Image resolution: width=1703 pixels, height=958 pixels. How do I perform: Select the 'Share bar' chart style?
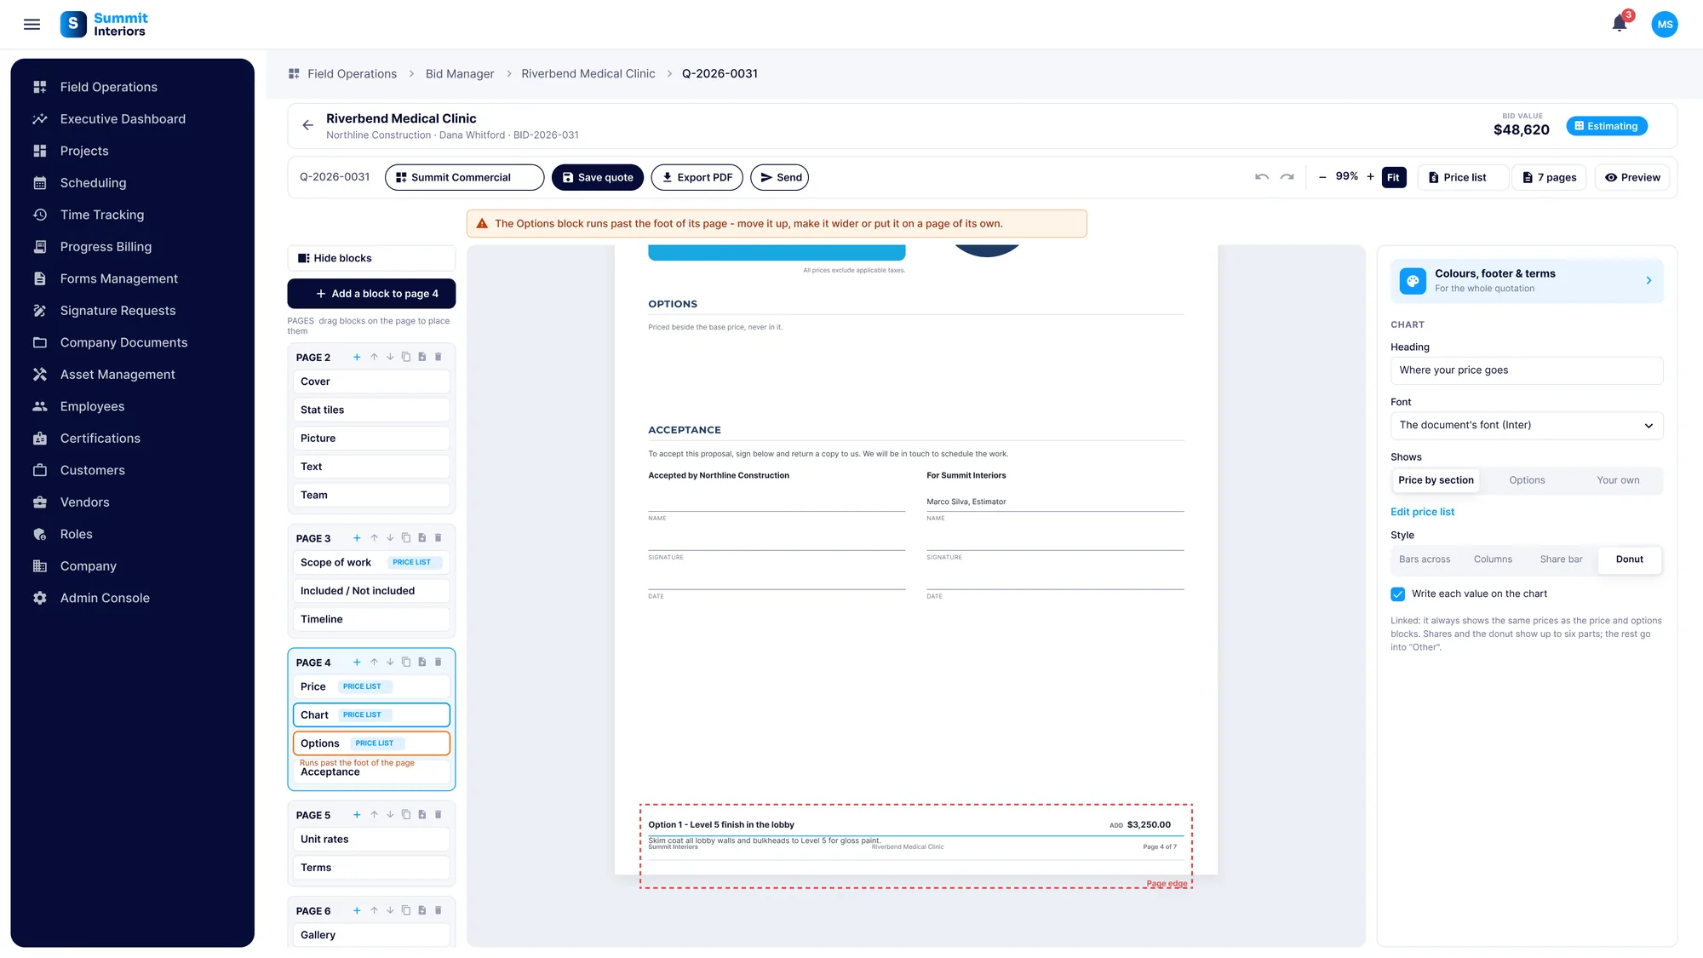pyautogui.click(x=1561, y=559)
